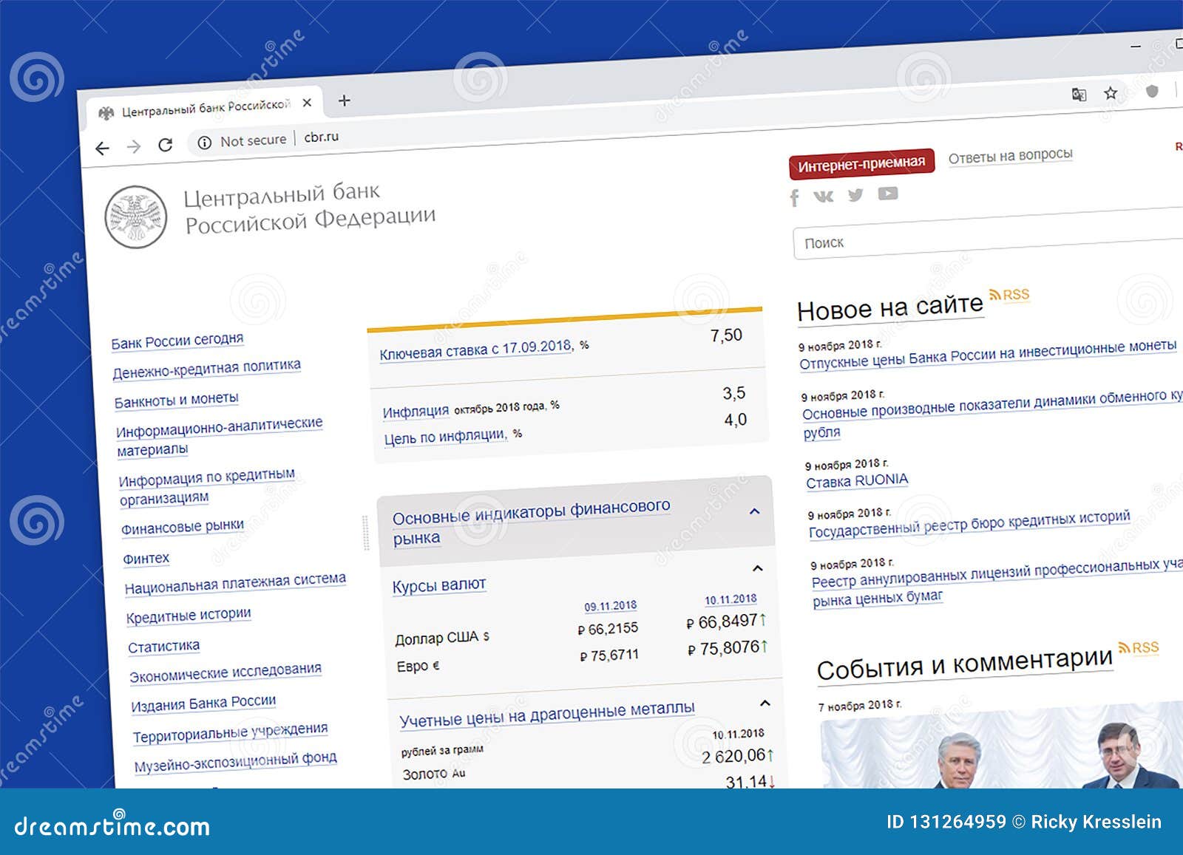
Task: Collapse the Учетные цены на драгоценные металлы chevron
Action: [x=765, y=703]
